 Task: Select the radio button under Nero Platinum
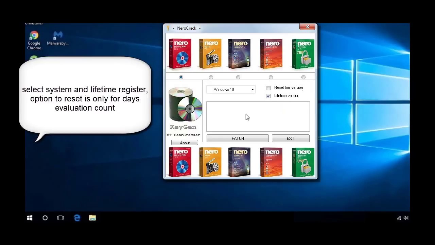(x=238, y=77)
